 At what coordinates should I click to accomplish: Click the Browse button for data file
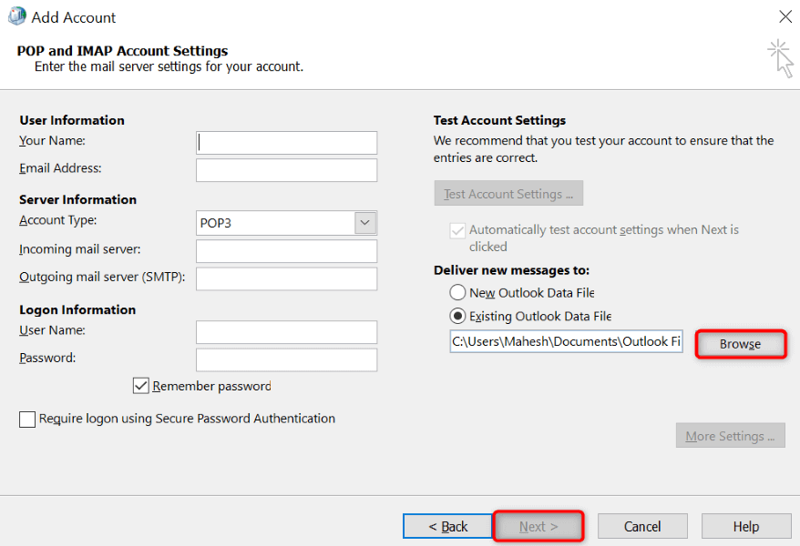[x=740, y=344]
